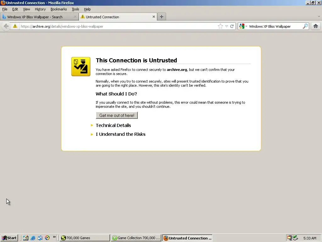The image size is (322, 242).
Task: Minimize the Firefox window
Action: click(308, 3)
